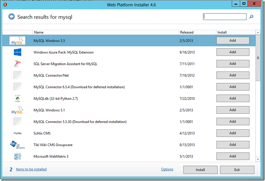The width and height of the screenshot is (265, 181).
Task: Add MySQL Connector 6.5.4
Action: click(233, 87)
